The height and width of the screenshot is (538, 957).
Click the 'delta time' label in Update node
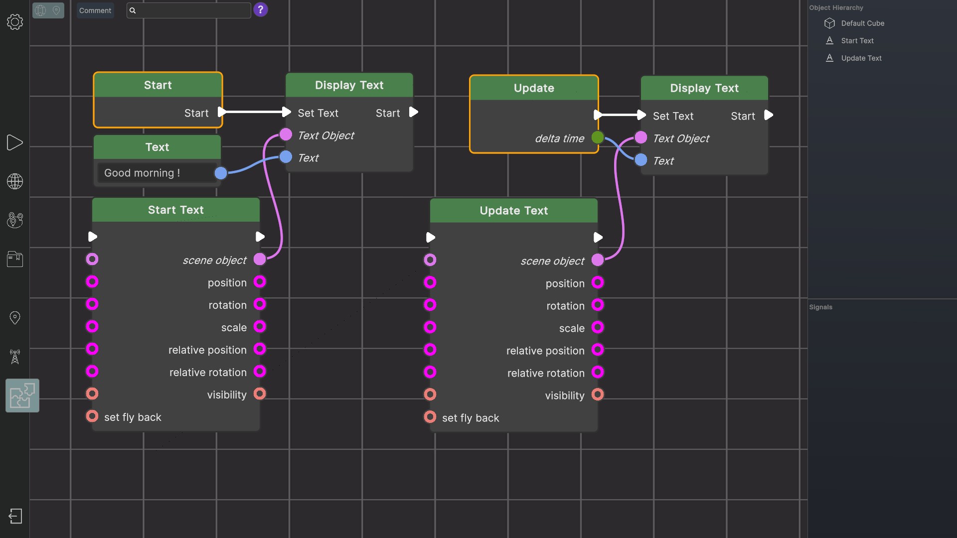pos(559,138)
